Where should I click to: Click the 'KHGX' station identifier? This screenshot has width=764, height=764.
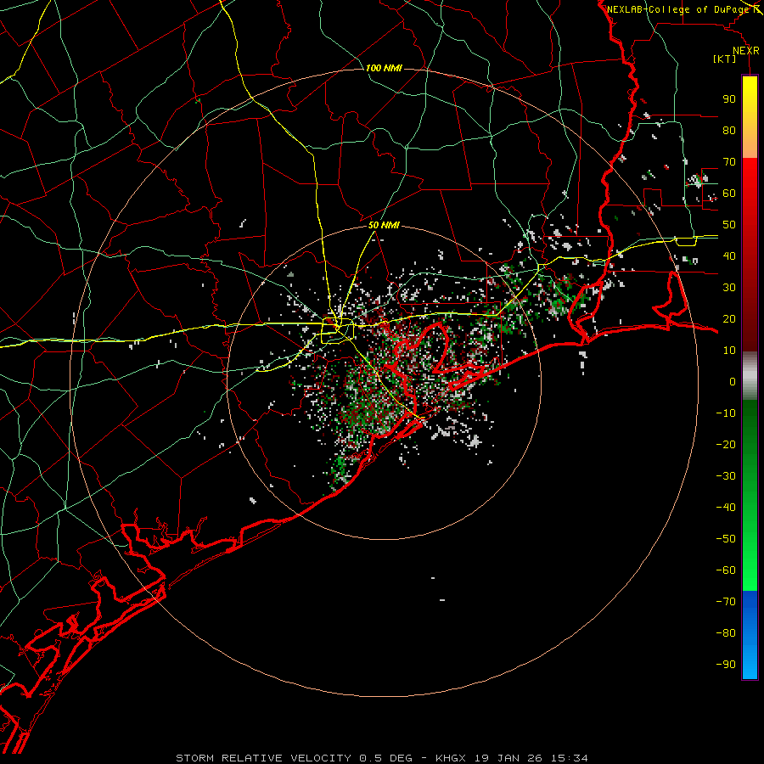[x=451, y=758]
